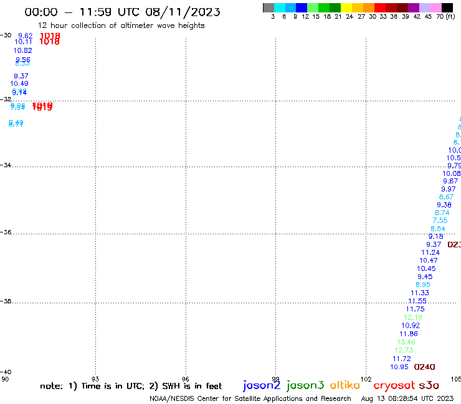Click the purple swatch in the legend
The width and height of the screenshot is (461, 404).
point(414,7)
